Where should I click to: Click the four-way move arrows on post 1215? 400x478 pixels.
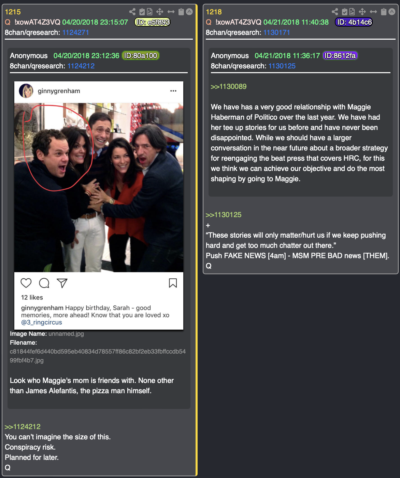coord(160,12)
